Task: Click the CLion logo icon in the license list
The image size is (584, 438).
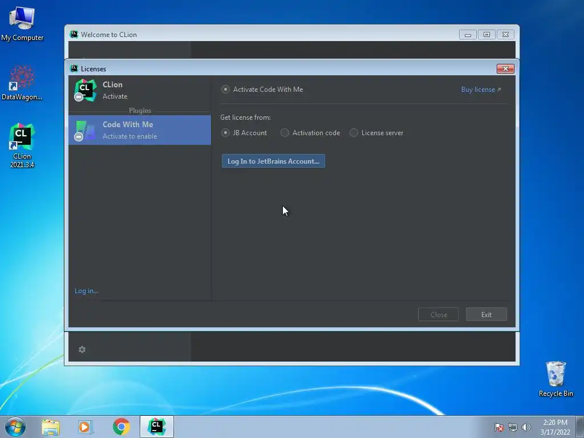Action: (x=86, y=90)
